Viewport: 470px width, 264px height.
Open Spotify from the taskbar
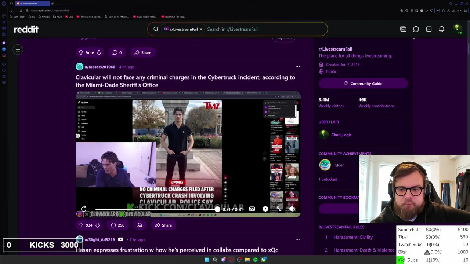tap(255, 260)
